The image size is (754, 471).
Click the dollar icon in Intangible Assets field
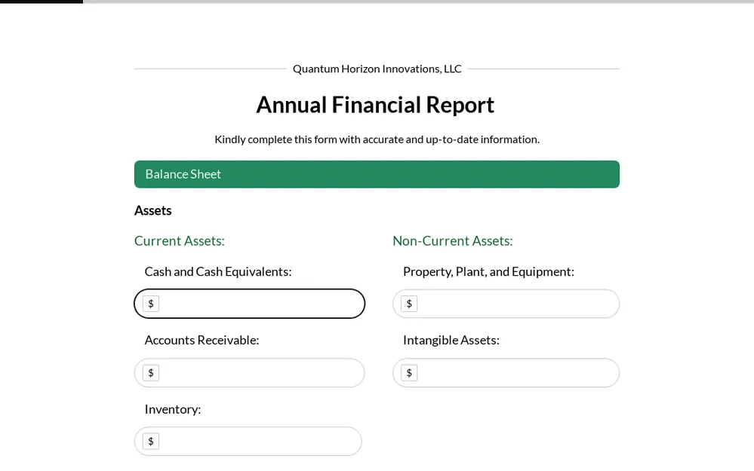(x=409, y=373)
